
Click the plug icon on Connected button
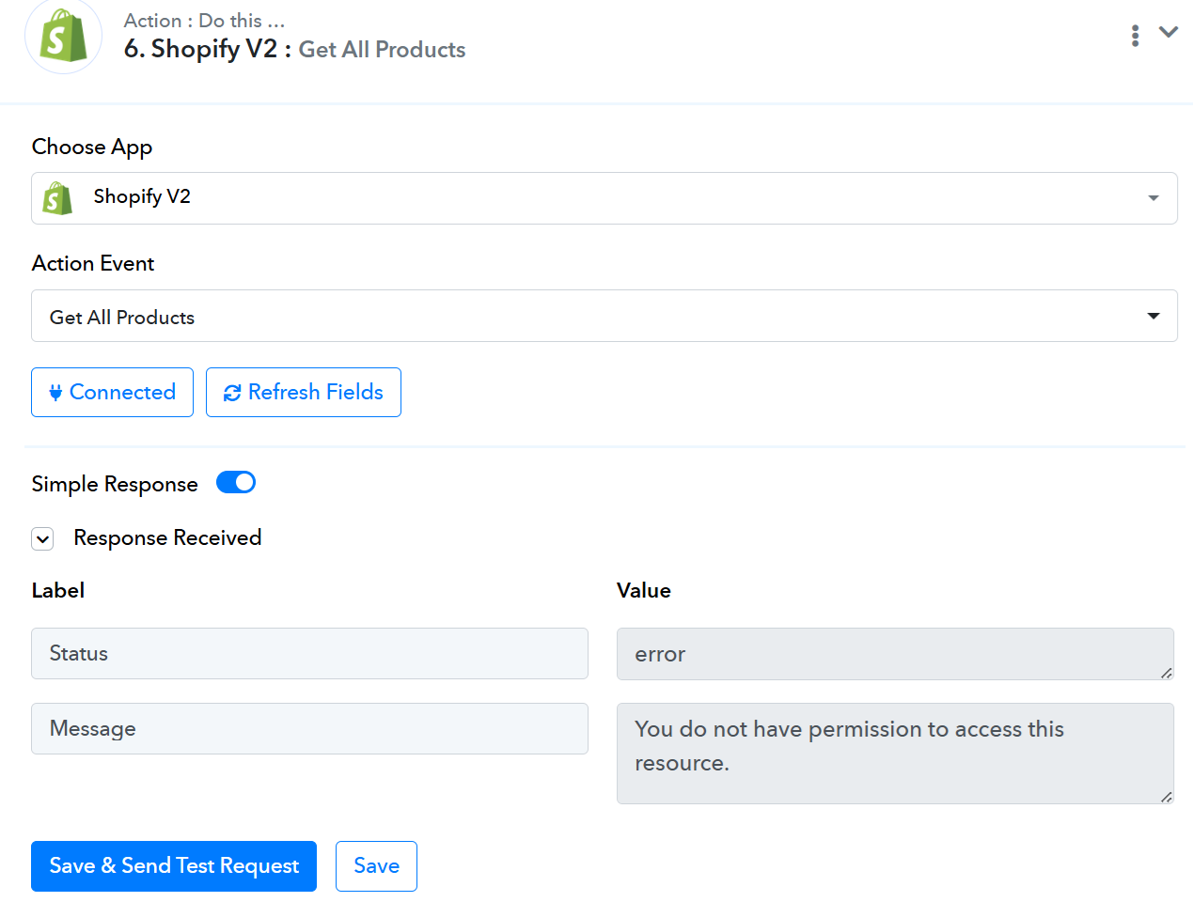click(55, 393)
